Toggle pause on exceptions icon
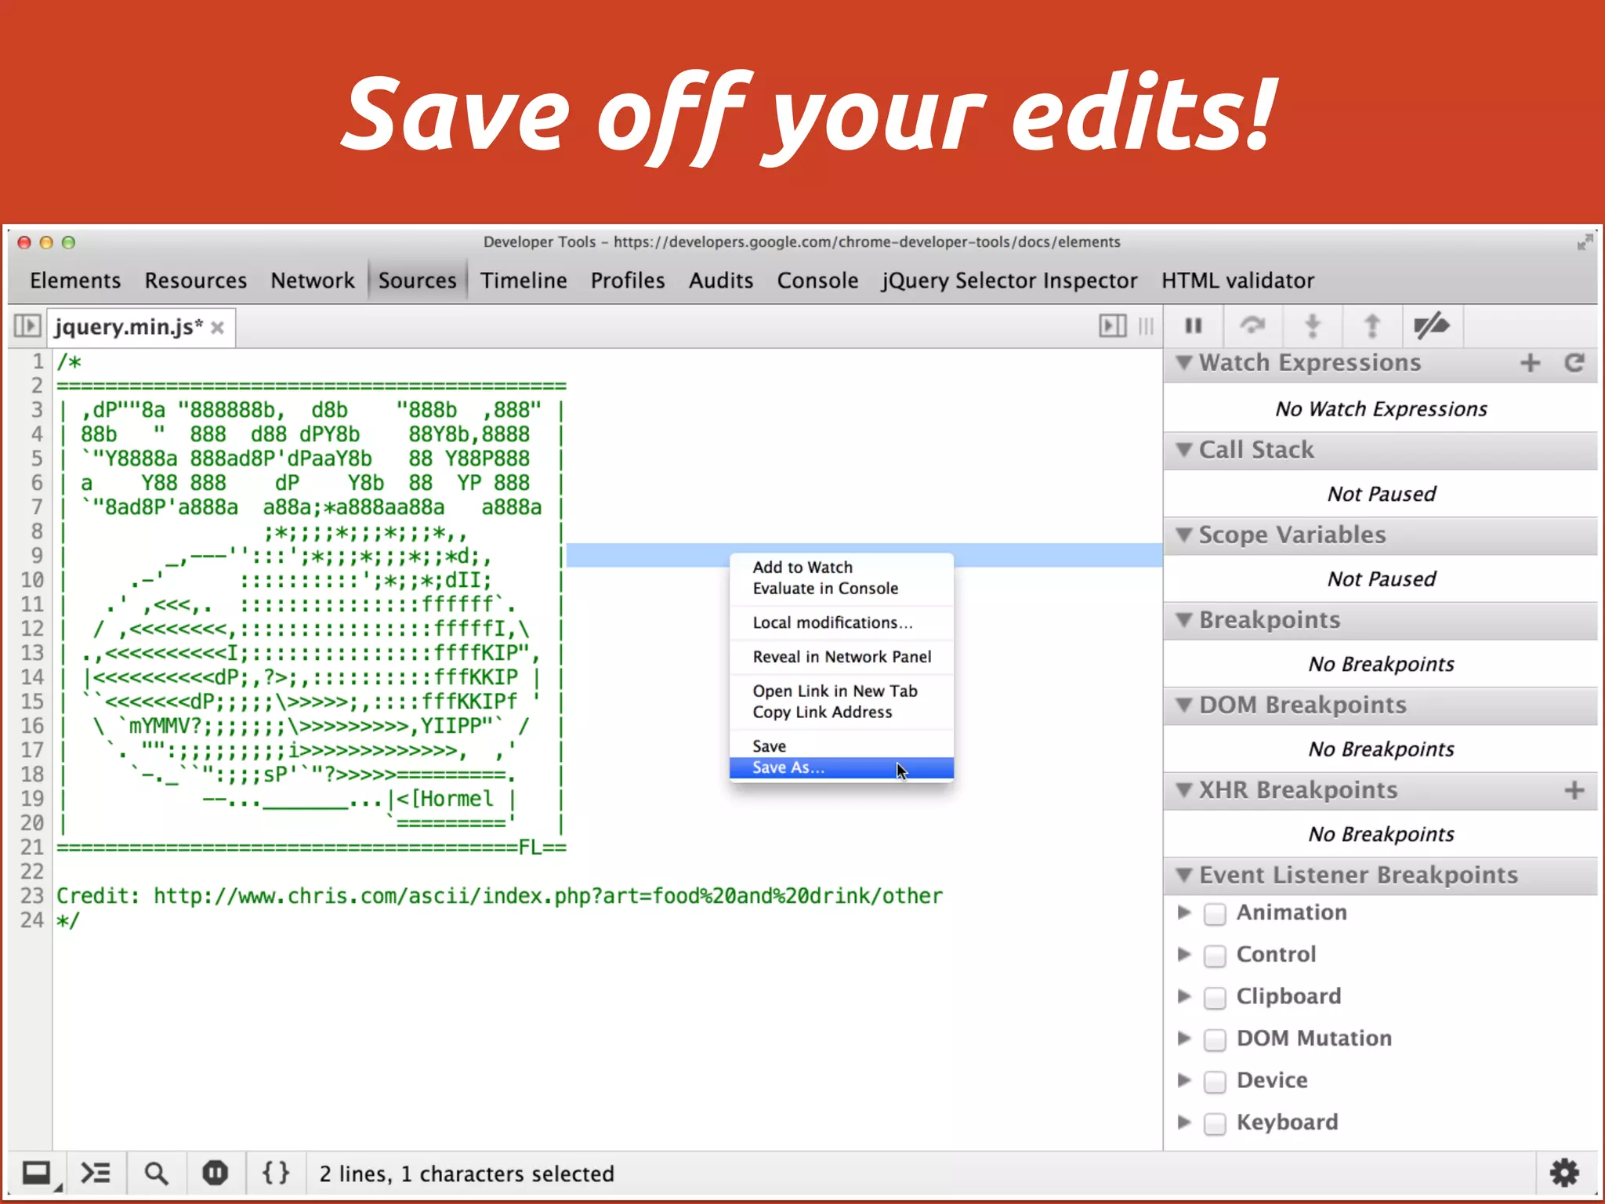 (215, 1173)
